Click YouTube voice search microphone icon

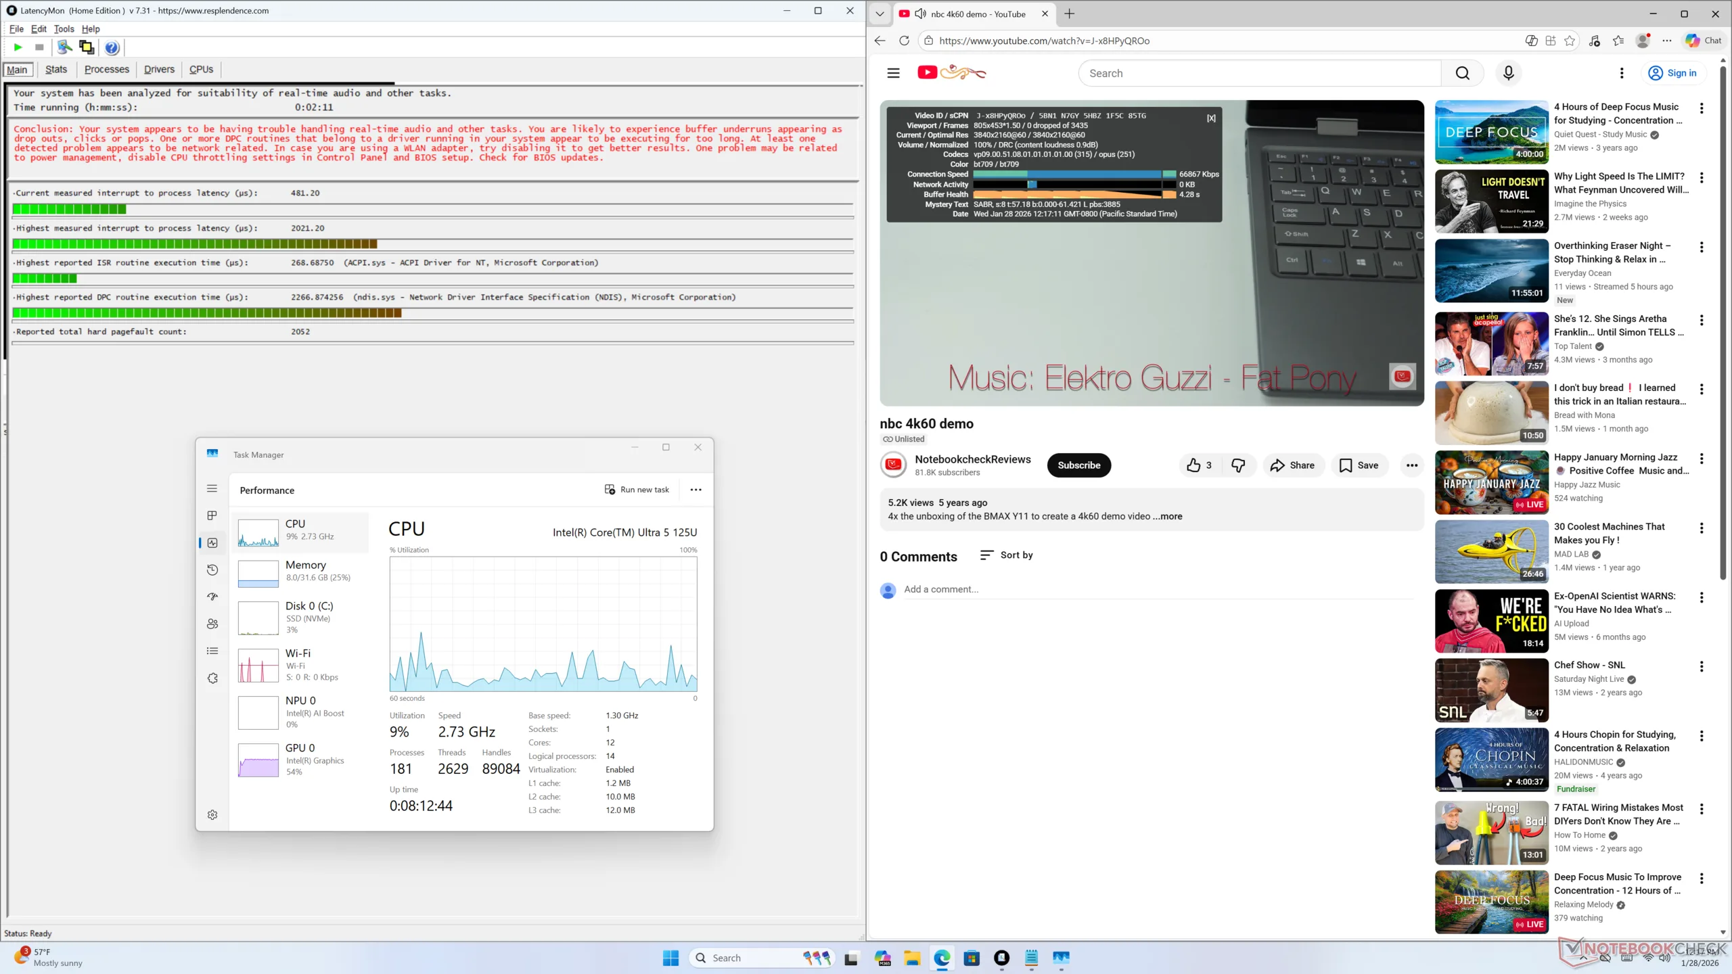coord(1508,73)
